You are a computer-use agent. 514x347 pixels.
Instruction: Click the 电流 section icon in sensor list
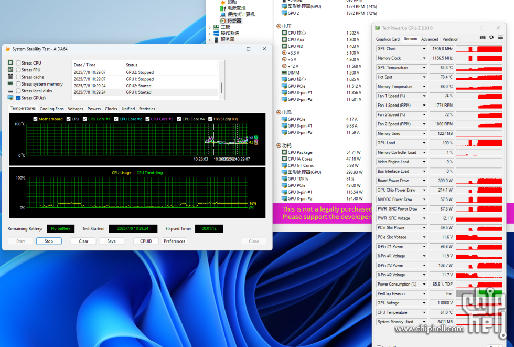coord(279,112)
